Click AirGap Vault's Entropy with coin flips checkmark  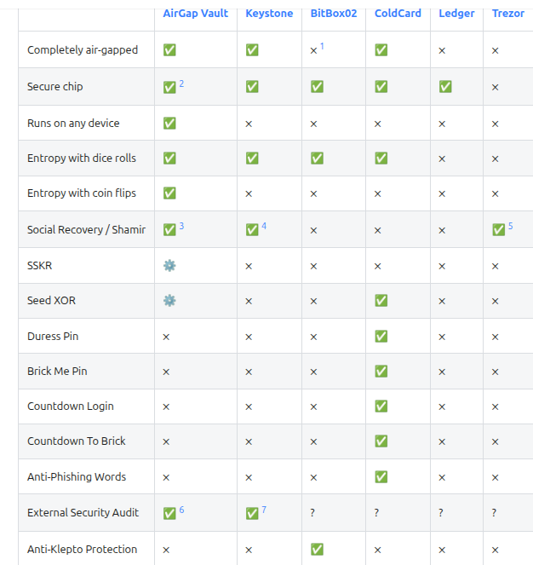click(169, 193)
